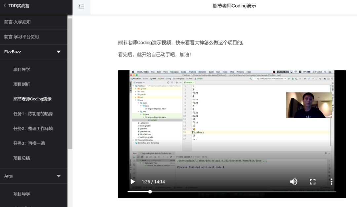Open 项目导学 under the Args section

point(21,194)
